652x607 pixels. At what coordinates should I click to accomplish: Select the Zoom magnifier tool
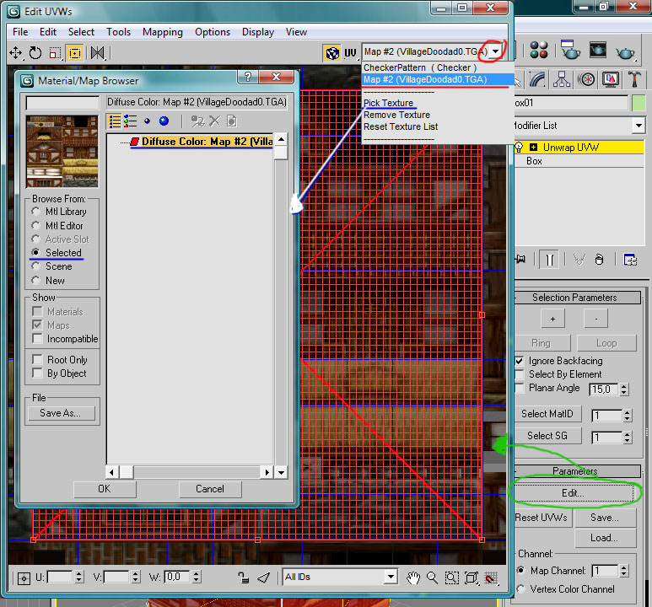point(433,577)
